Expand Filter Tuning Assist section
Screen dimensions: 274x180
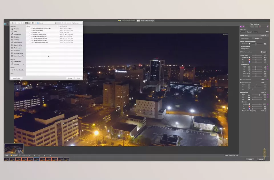[240, 52]
